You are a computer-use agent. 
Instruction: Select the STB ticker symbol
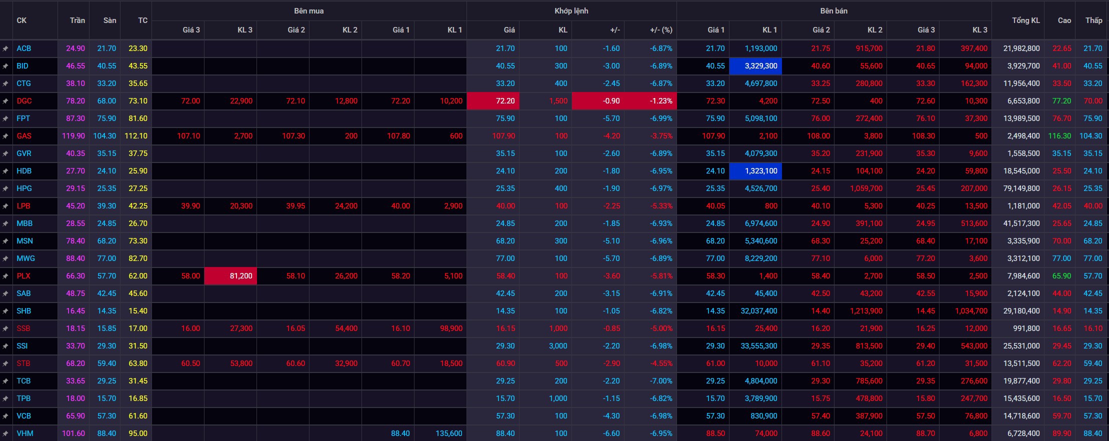(x=23, y=363)
